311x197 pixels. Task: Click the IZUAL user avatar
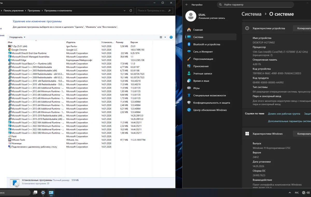click(191, 16)
